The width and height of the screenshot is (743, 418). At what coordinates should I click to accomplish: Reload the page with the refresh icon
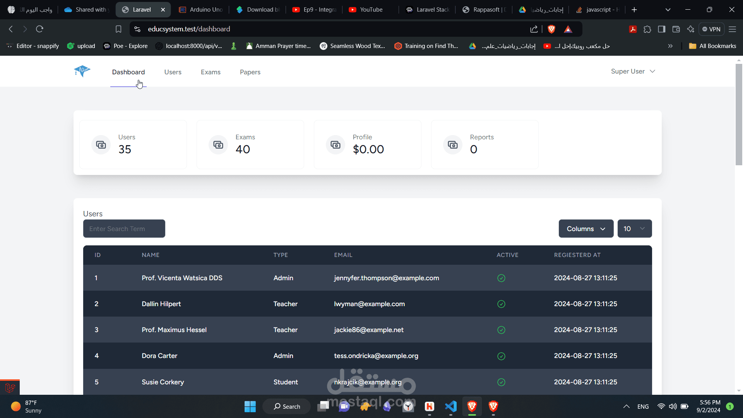pyautogui.click(x=39, y=29)
